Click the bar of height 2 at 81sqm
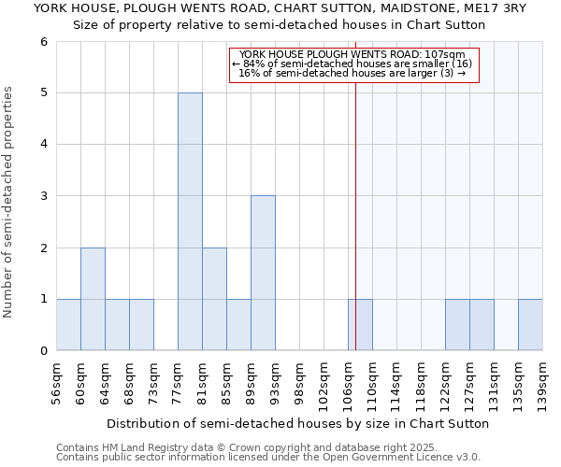561x467 pixels. coord(215,299)
